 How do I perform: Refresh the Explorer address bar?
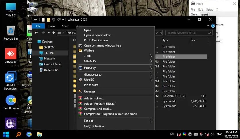coord(161,33)
